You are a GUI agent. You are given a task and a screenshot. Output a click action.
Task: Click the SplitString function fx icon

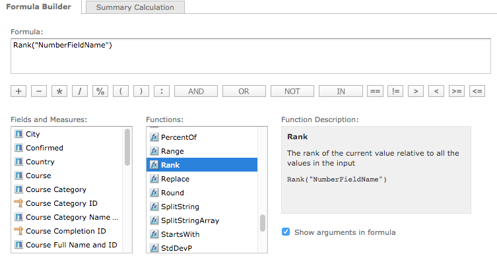(154, 207)
